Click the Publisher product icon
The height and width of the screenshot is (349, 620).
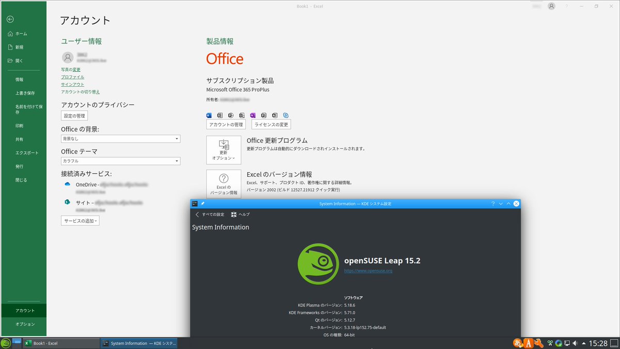point(263,115)
